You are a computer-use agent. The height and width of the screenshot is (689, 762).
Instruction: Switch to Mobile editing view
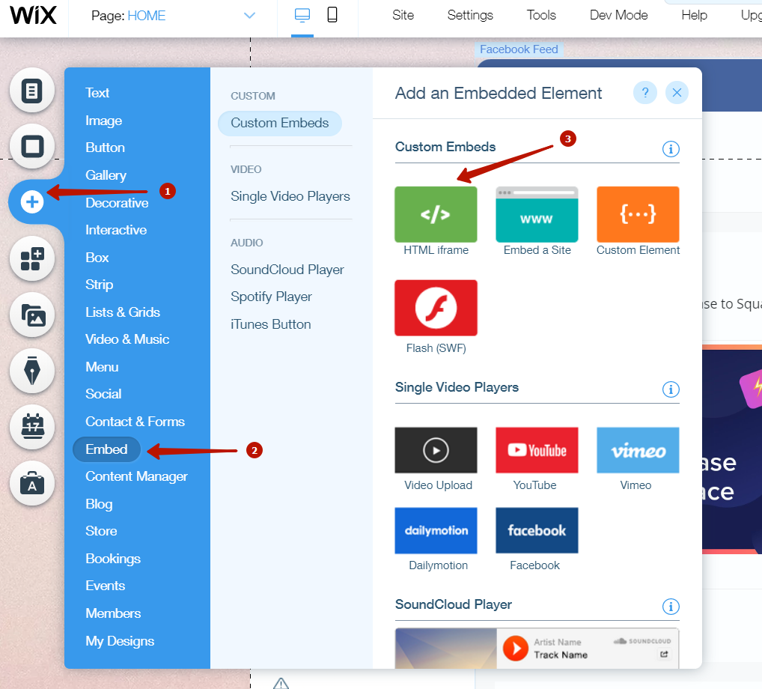(330, 13)
